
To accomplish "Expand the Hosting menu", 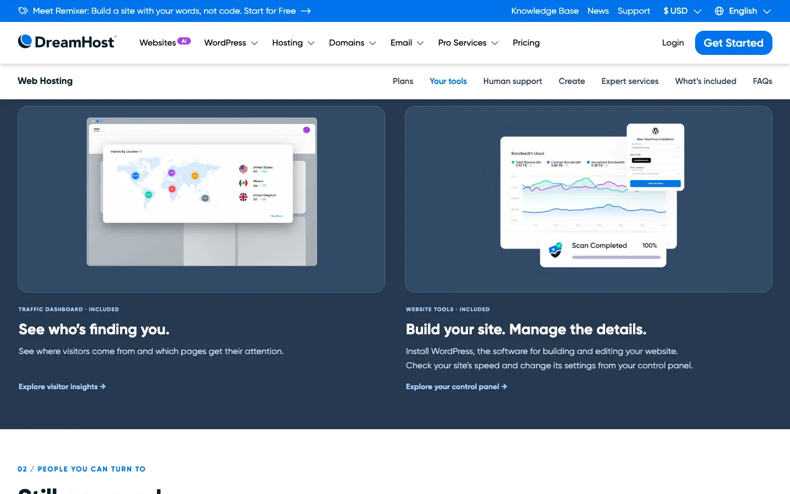I will [x=293, y=43].
